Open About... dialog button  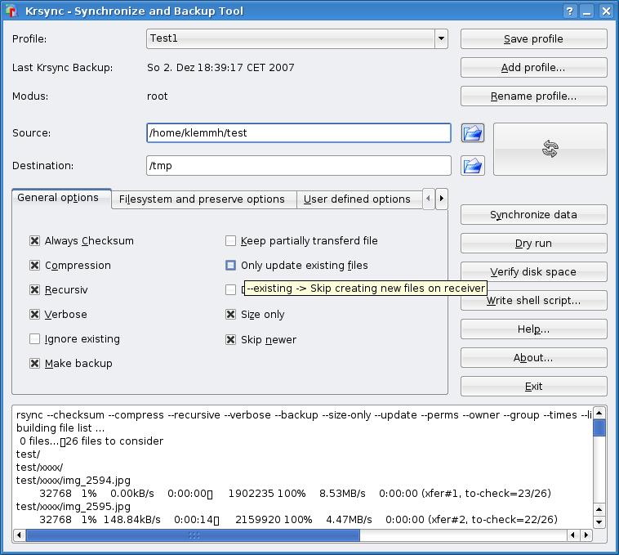[x=534, y=357]
